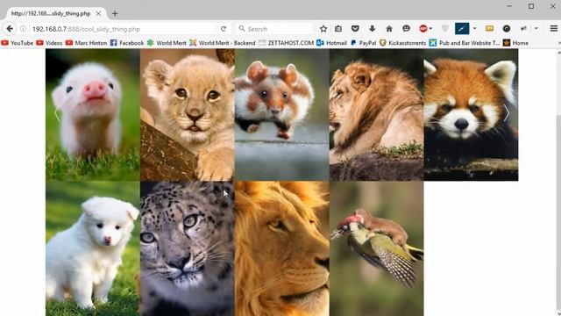Bookmark this page with the star icon
The image size is (561, 316).
(323, 29)
